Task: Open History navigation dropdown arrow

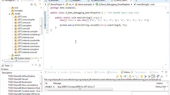Action: tap(133, 77)
